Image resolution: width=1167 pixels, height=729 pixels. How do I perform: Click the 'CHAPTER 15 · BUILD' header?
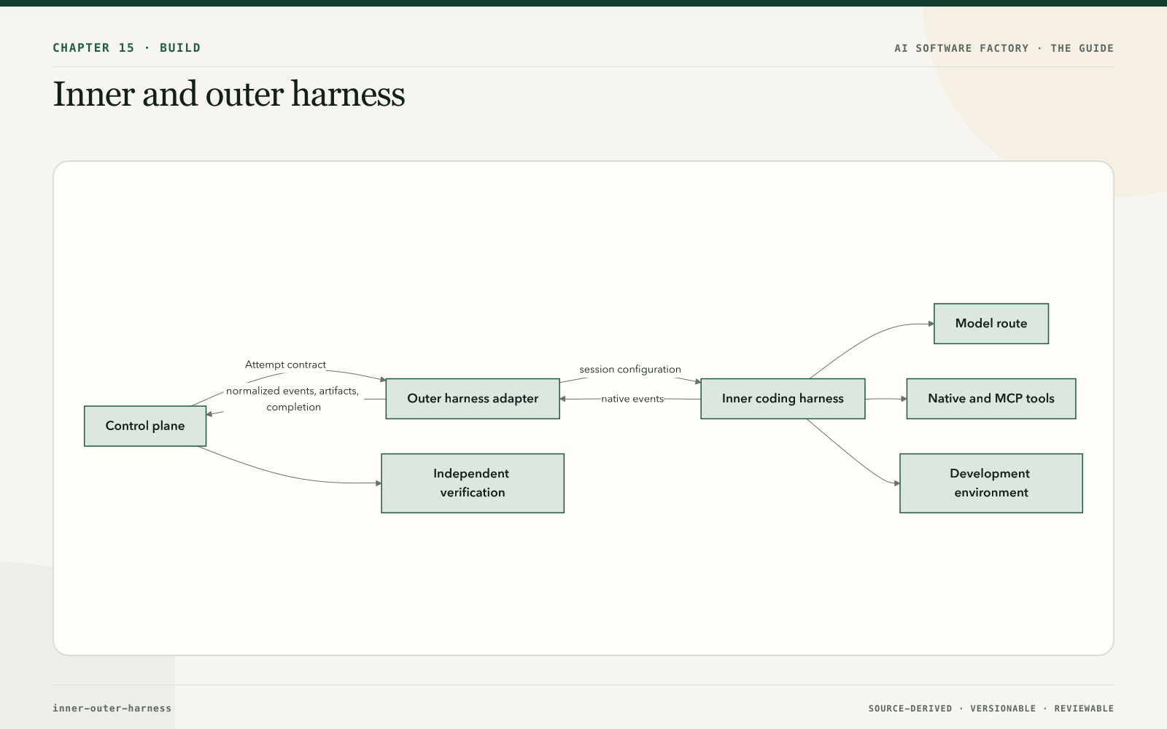click(127, 48)
